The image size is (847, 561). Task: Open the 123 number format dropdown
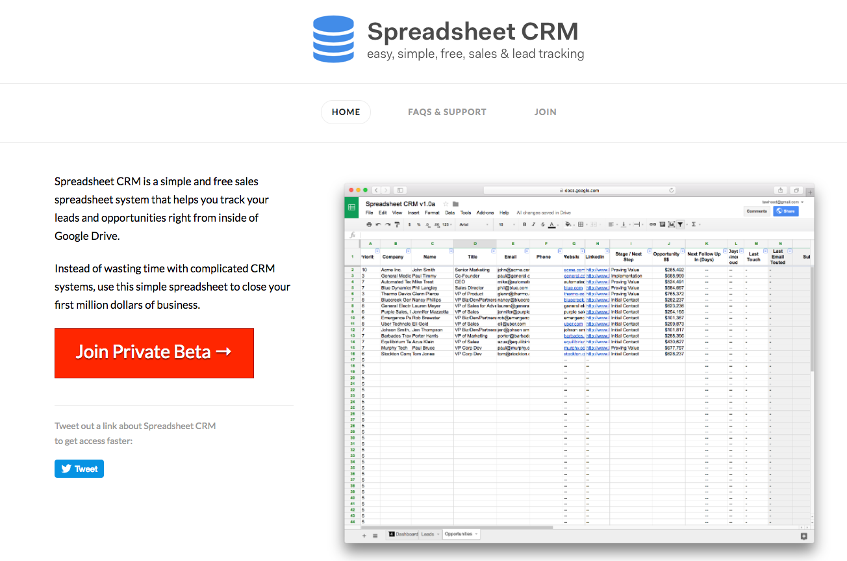(447, 224)
